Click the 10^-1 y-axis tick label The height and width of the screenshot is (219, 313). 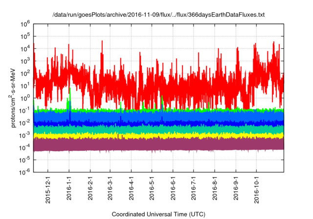24,110
